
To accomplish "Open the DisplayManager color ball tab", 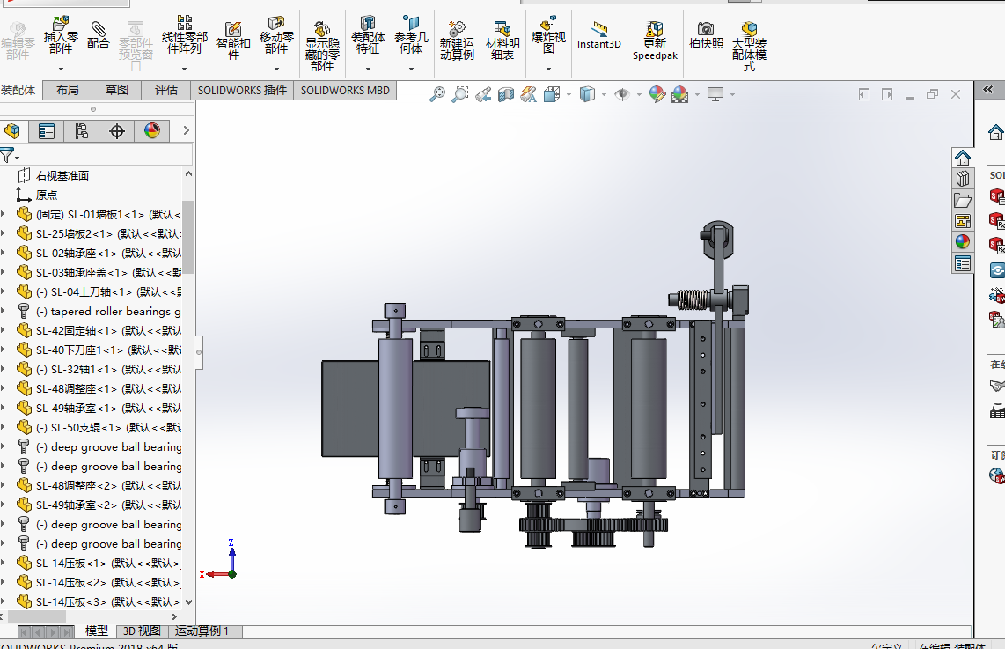I will 152,131.
